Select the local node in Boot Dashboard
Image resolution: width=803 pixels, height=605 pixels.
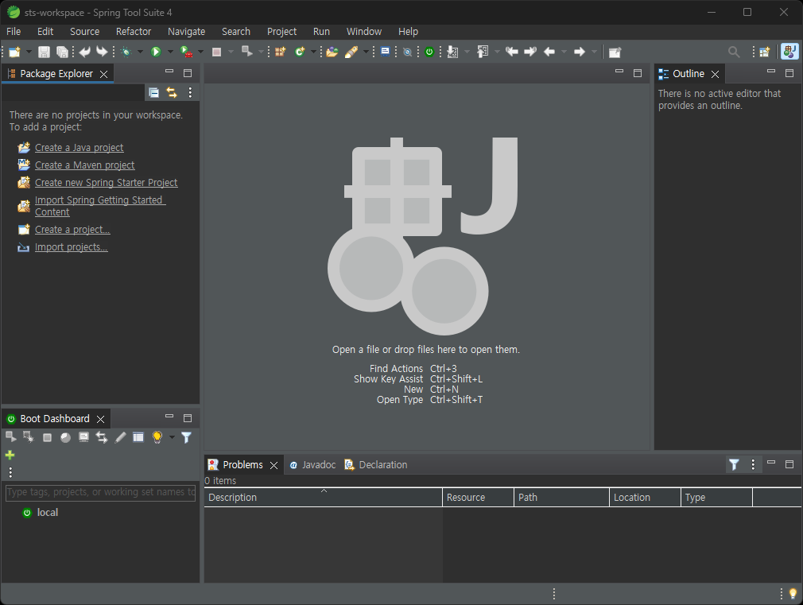pyautogui.click(x=40, y=512)
